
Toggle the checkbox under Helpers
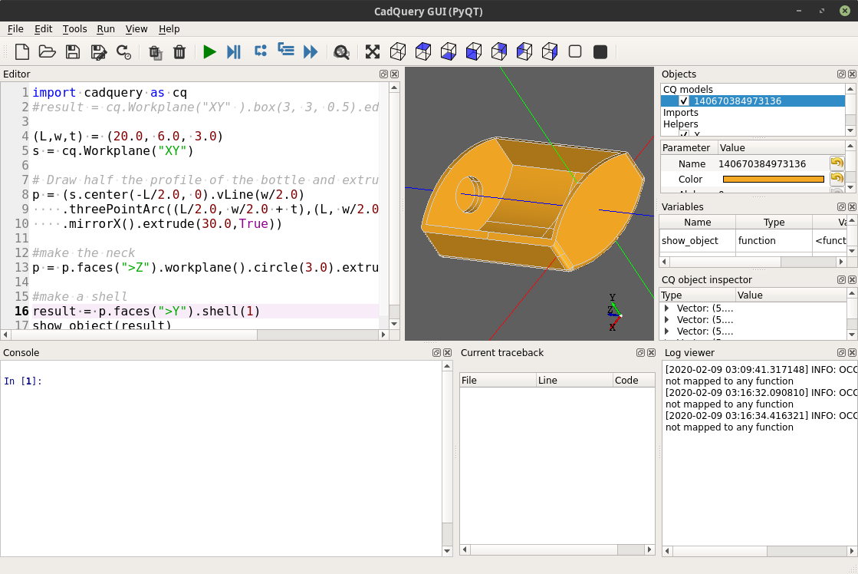tap(684, 132)
